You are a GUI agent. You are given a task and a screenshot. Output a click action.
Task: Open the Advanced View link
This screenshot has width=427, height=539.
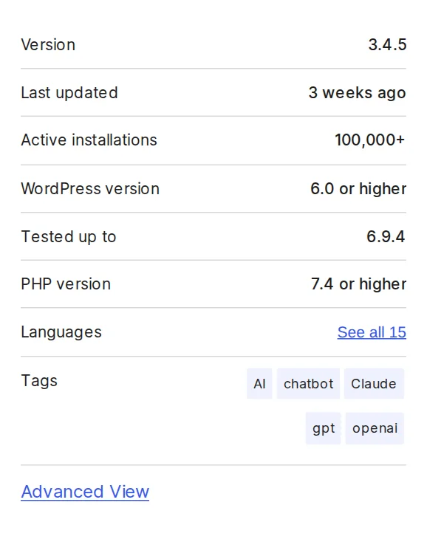(x=85, y=492)
